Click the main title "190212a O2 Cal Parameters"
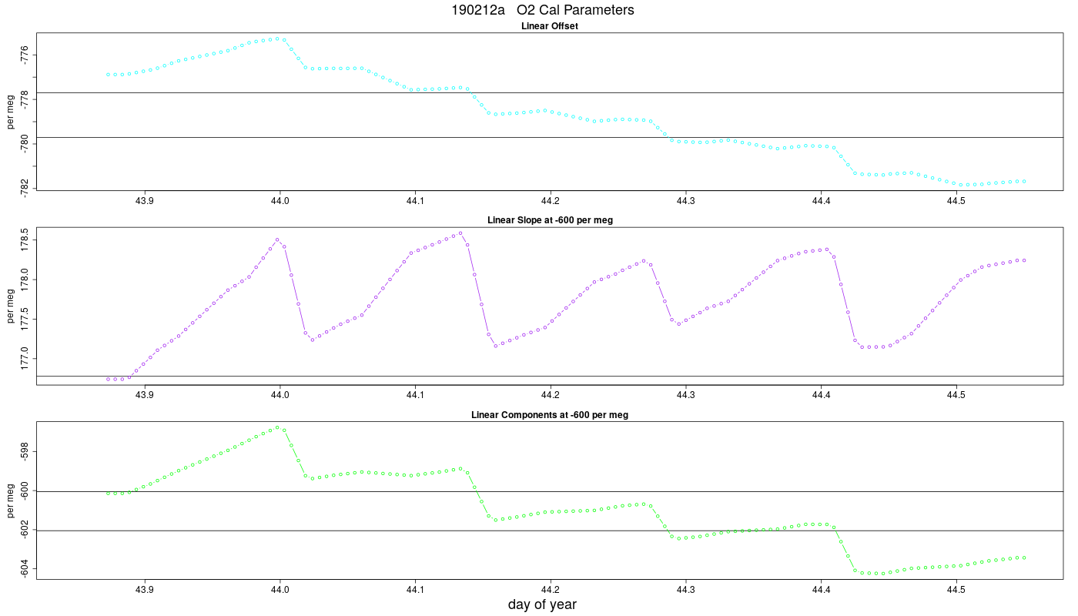Viewport: 1078px width, 616px height. pyautogui.click(x=543, y=11)
